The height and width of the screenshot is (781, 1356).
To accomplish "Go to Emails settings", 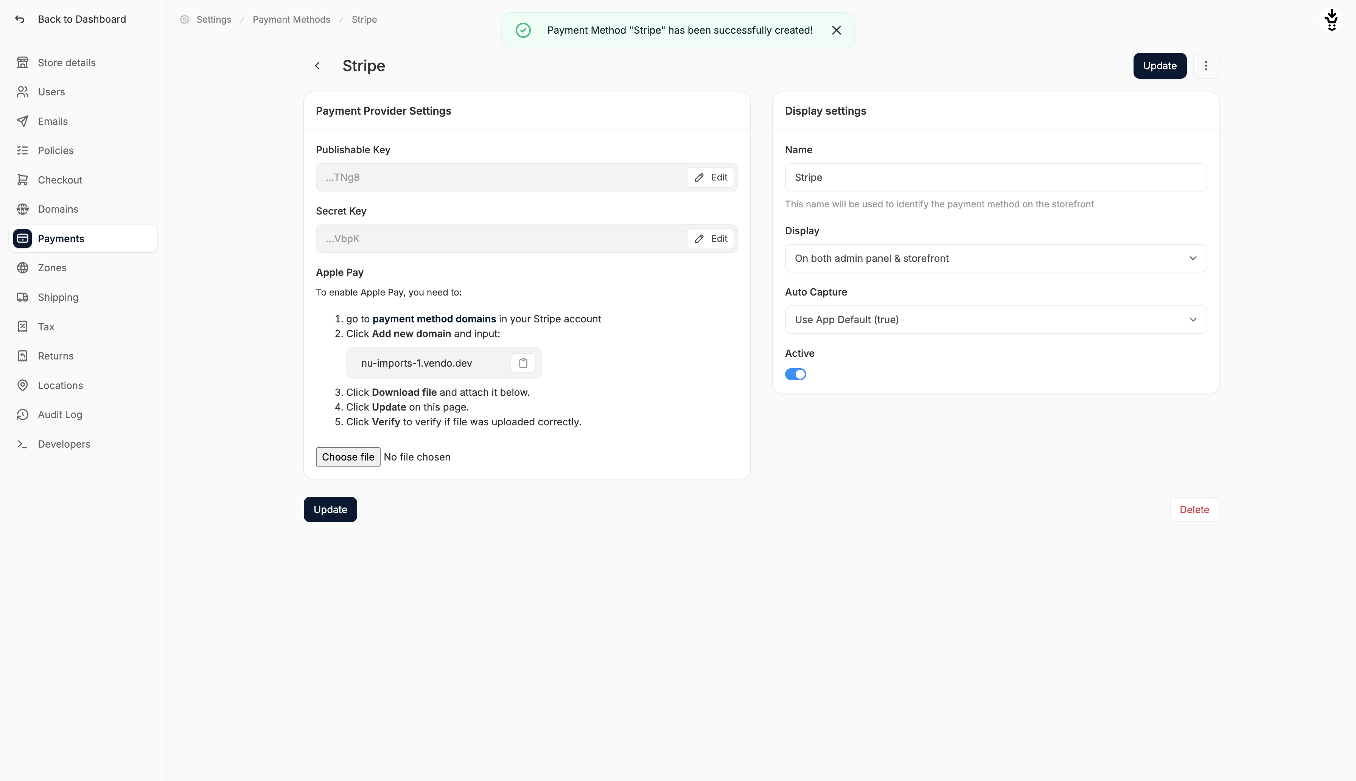I will (x=83, y=121).
